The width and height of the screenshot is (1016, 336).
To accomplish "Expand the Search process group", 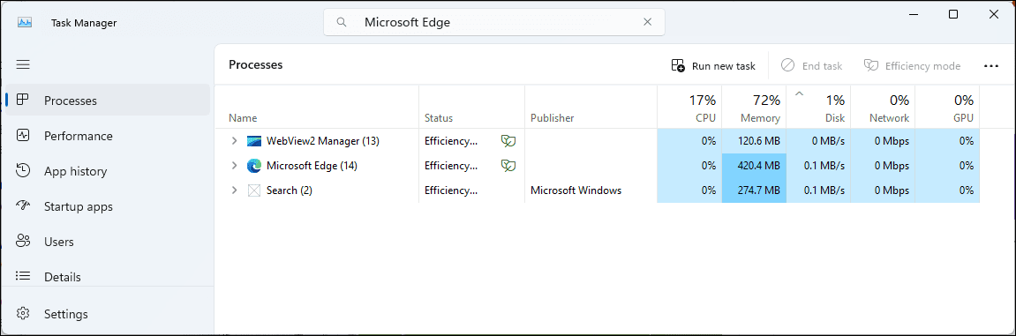I will click(x=235, y=190).
